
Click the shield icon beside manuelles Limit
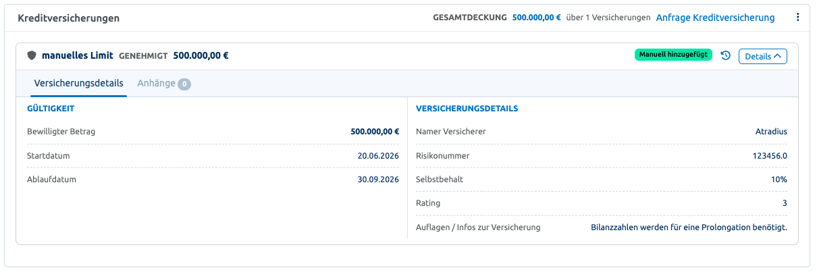(31, 56)
